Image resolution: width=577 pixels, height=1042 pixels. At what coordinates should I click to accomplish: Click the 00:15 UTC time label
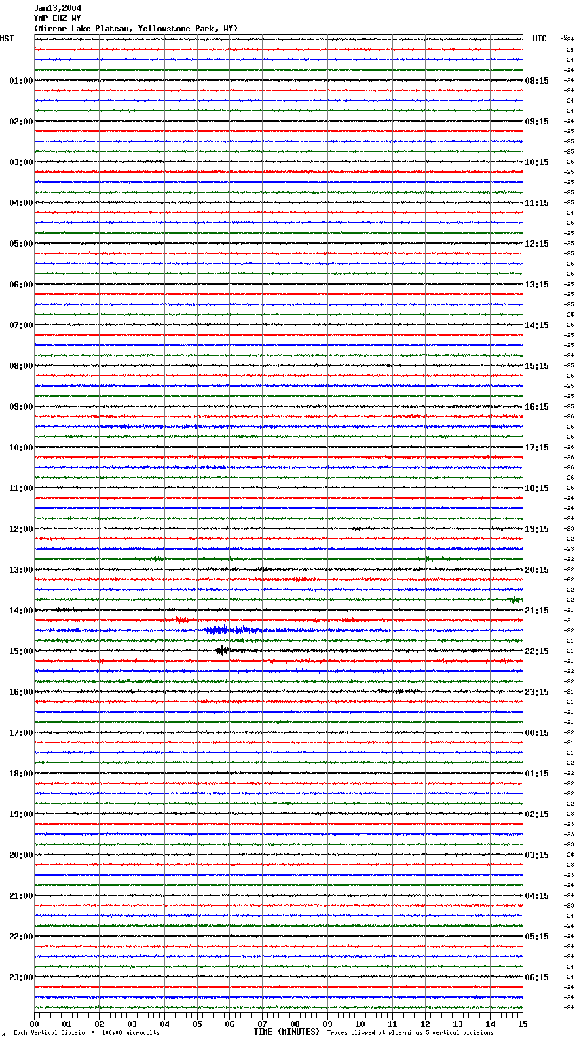537,733
